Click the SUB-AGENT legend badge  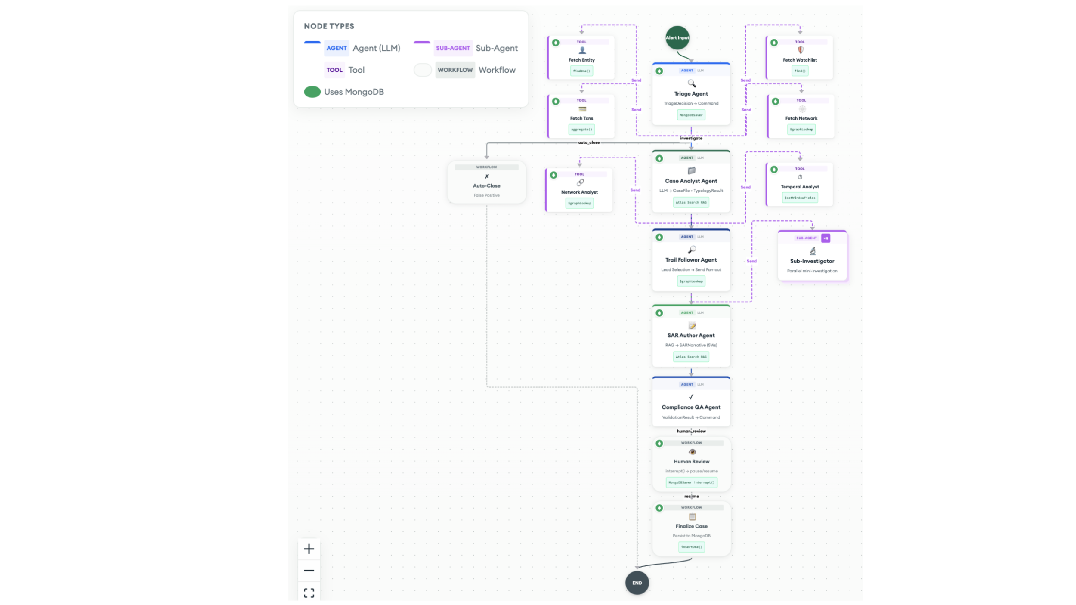click(x=453, y=48)
